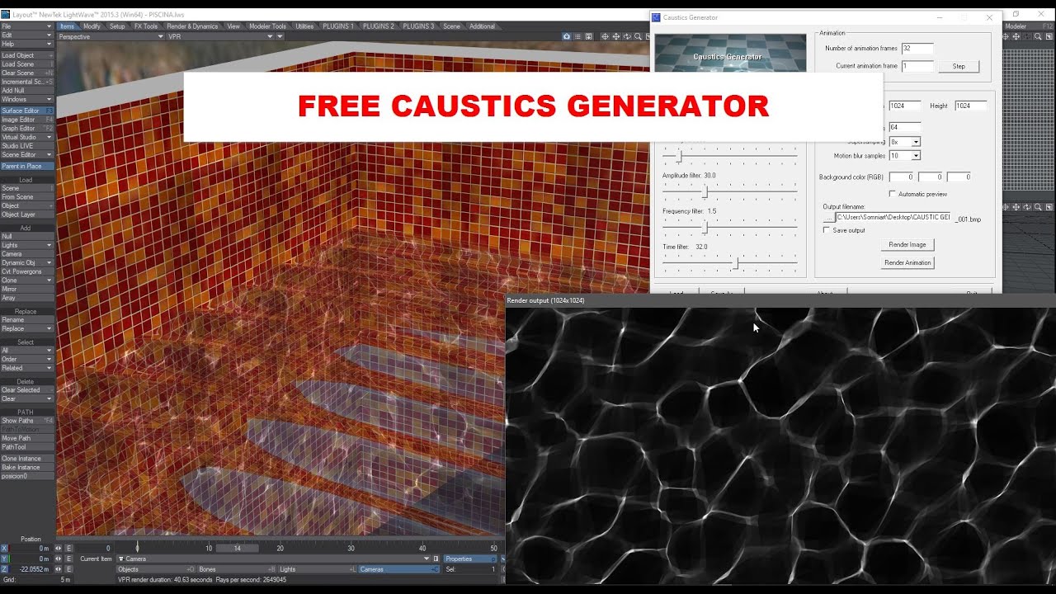The image size is (1056, 594).
Task: Switch to the Render & Dynamics tab
Action: point(192,26)
